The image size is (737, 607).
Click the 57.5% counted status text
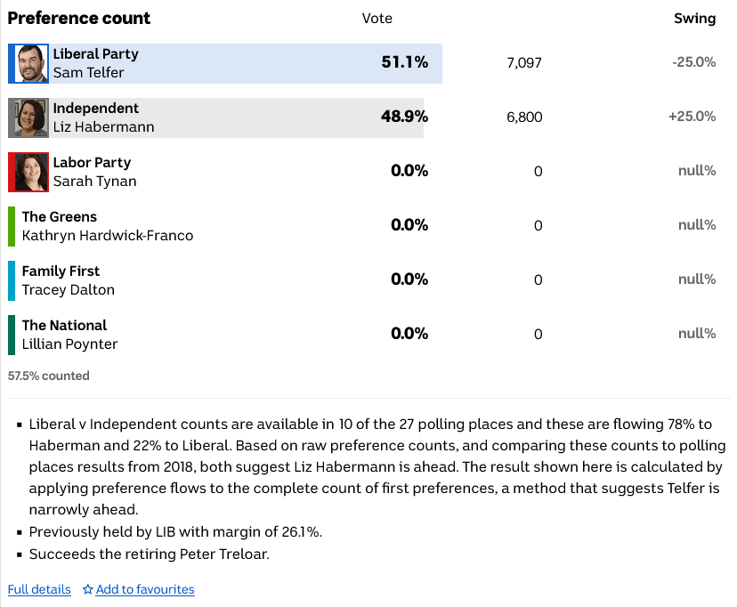tap(49, 376)
